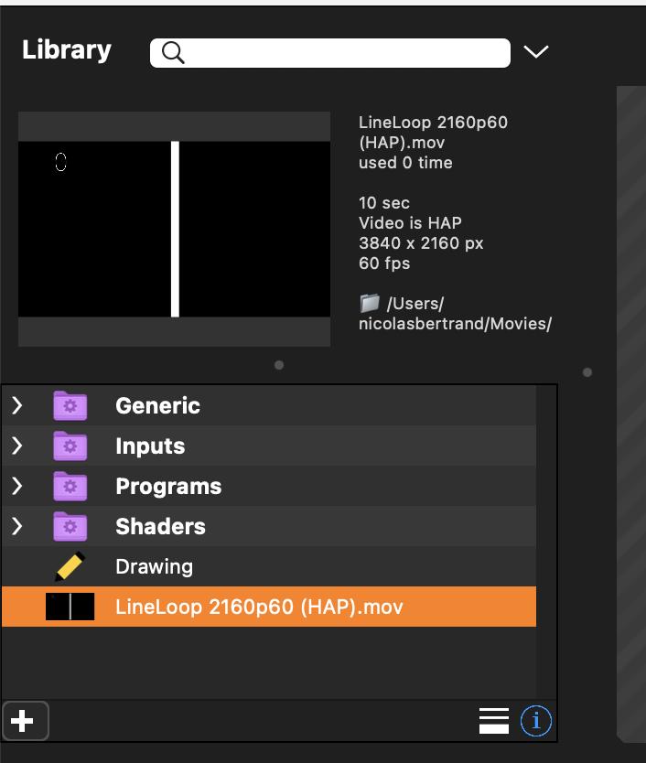Select the Inputs purple folder icon
This screenshot has width=646, height=763.
coord(70,446)
